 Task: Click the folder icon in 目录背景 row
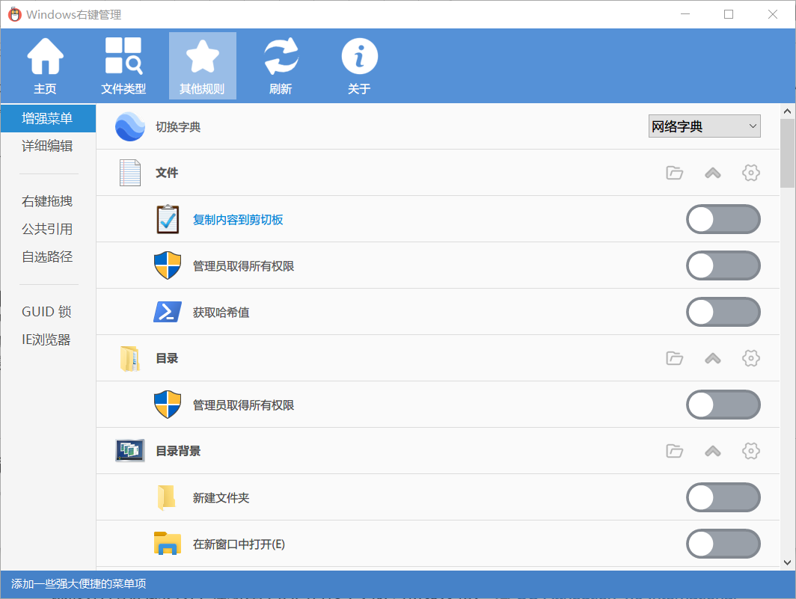(675, 451)
